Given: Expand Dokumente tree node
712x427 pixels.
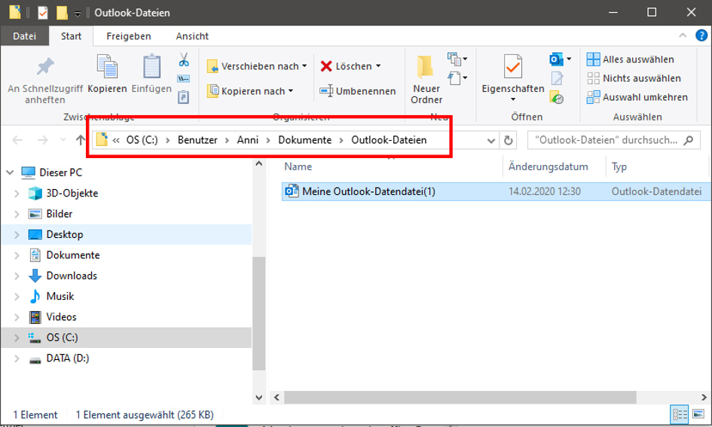Looking at the screenshot, I should [17, 255].
